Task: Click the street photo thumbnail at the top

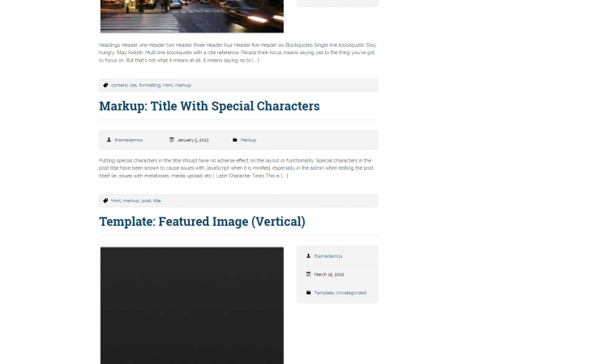Action: click(191, 16)
